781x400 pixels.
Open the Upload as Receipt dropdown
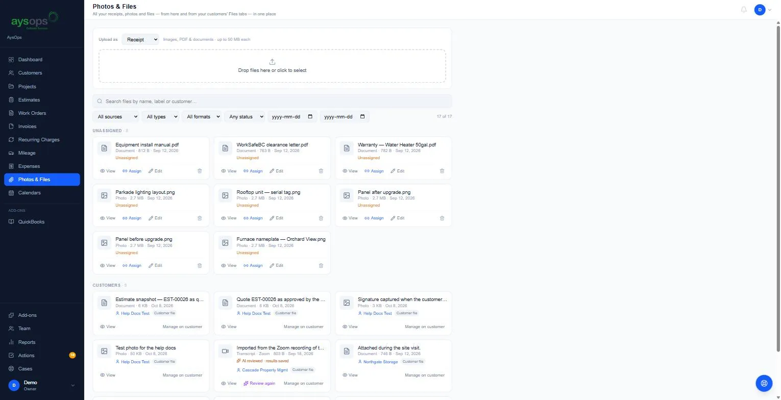[x=140, y=39]
